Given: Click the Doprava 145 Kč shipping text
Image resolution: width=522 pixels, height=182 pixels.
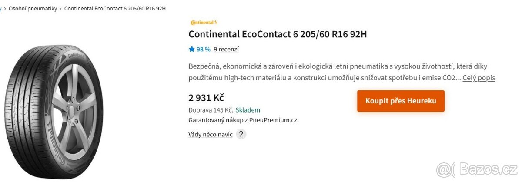Looking at the screenshot, I should pyautogui.click(x=211, y=110).
